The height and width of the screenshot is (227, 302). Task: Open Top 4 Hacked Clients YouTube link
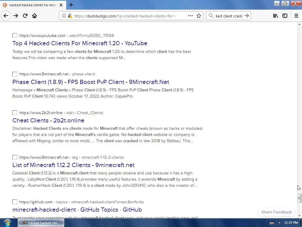80,43
